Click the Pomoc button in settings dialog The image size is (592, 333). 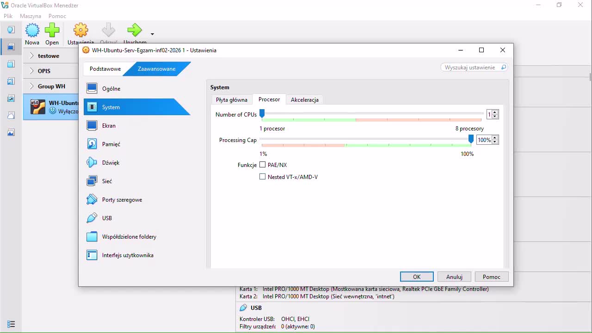492,277
